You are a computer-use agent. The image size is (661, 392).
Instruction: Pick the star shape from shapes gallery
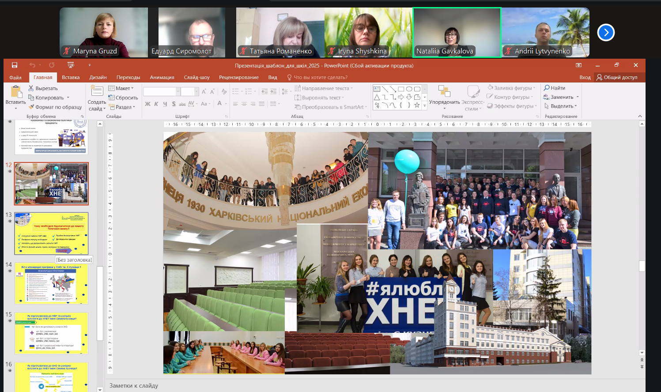[417, 105]
